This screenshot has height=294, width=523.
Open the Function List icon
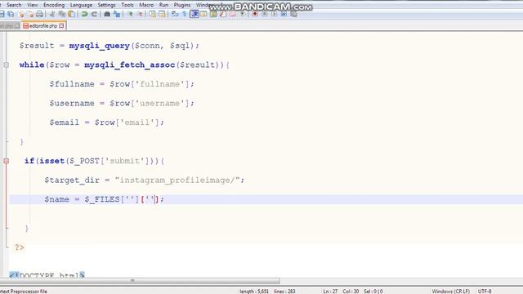click(223, 14)
